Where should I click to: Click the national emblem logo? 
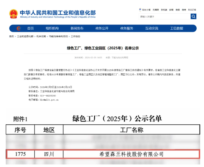[x=14, y=14]
